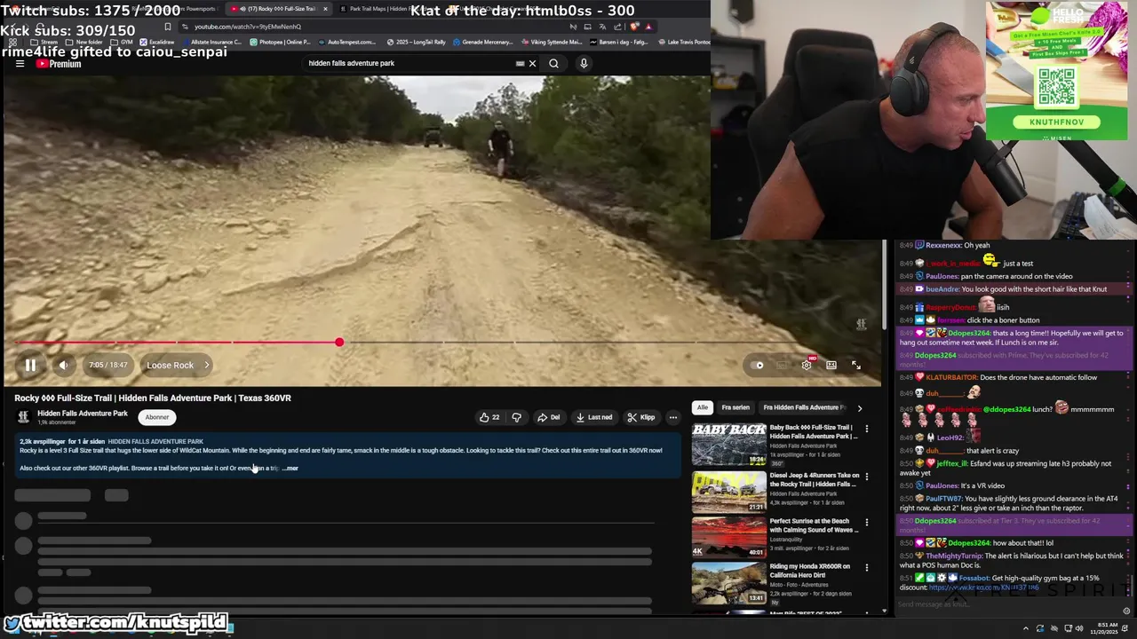Open the 'Excalidraw' bookmark
Screen dimensions: 1137x639
[157, 42]
